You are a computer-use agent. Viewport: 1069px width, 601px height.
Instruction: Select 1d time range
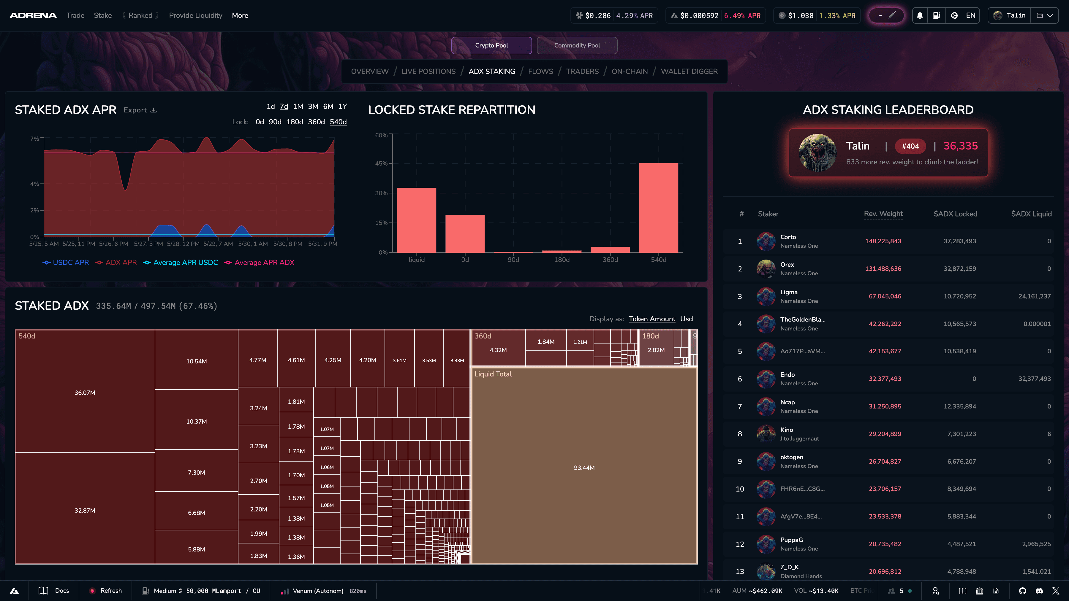pyautogui.click(x=271, y=106)
